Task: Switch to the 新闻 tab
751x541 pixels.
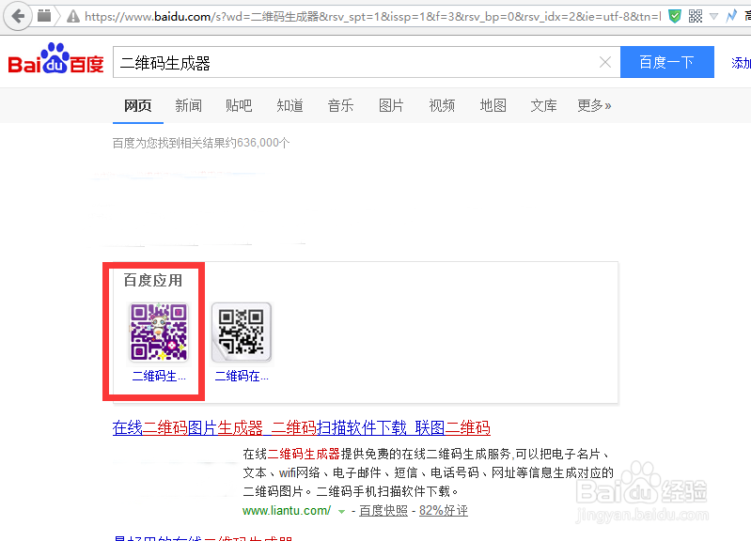Action: pos(188,105)
